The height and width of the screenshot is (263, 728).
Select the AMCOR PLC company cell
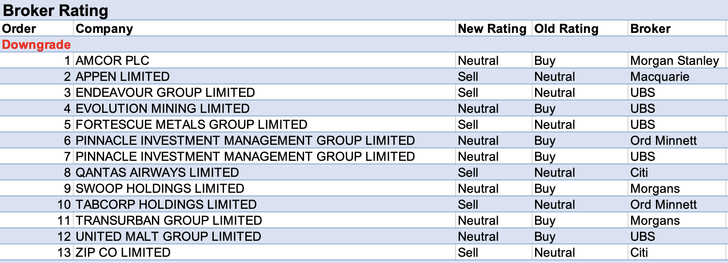112,60
